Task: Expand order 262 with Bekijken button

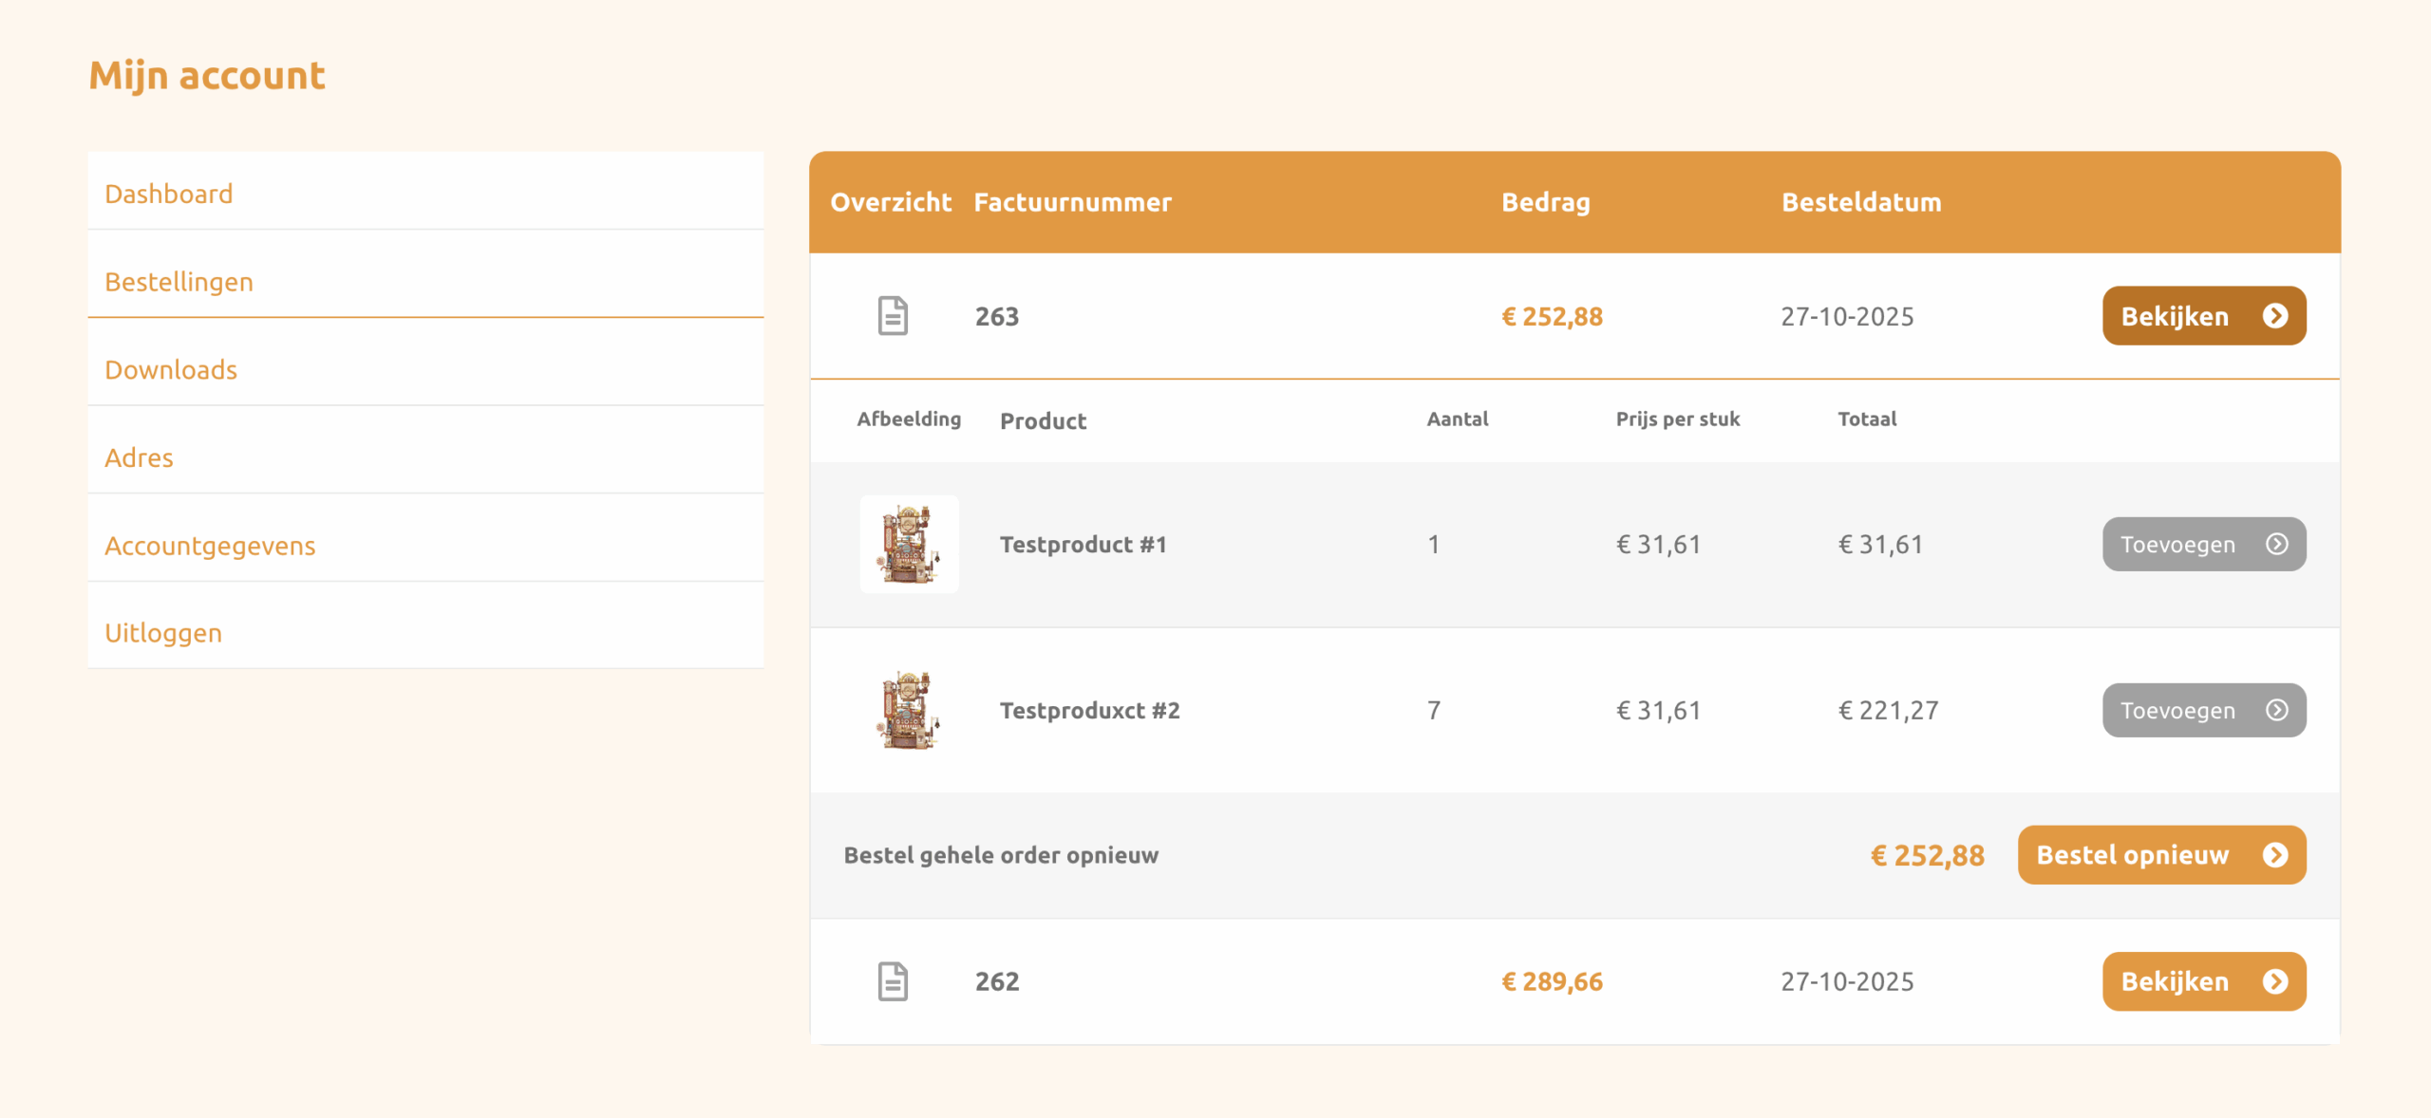Action: click(2175, 981)
